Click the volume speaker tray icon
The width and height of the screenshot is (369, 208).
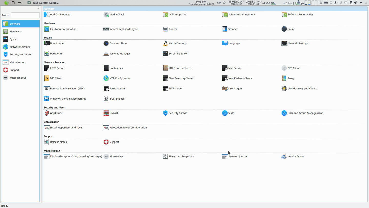356,3
